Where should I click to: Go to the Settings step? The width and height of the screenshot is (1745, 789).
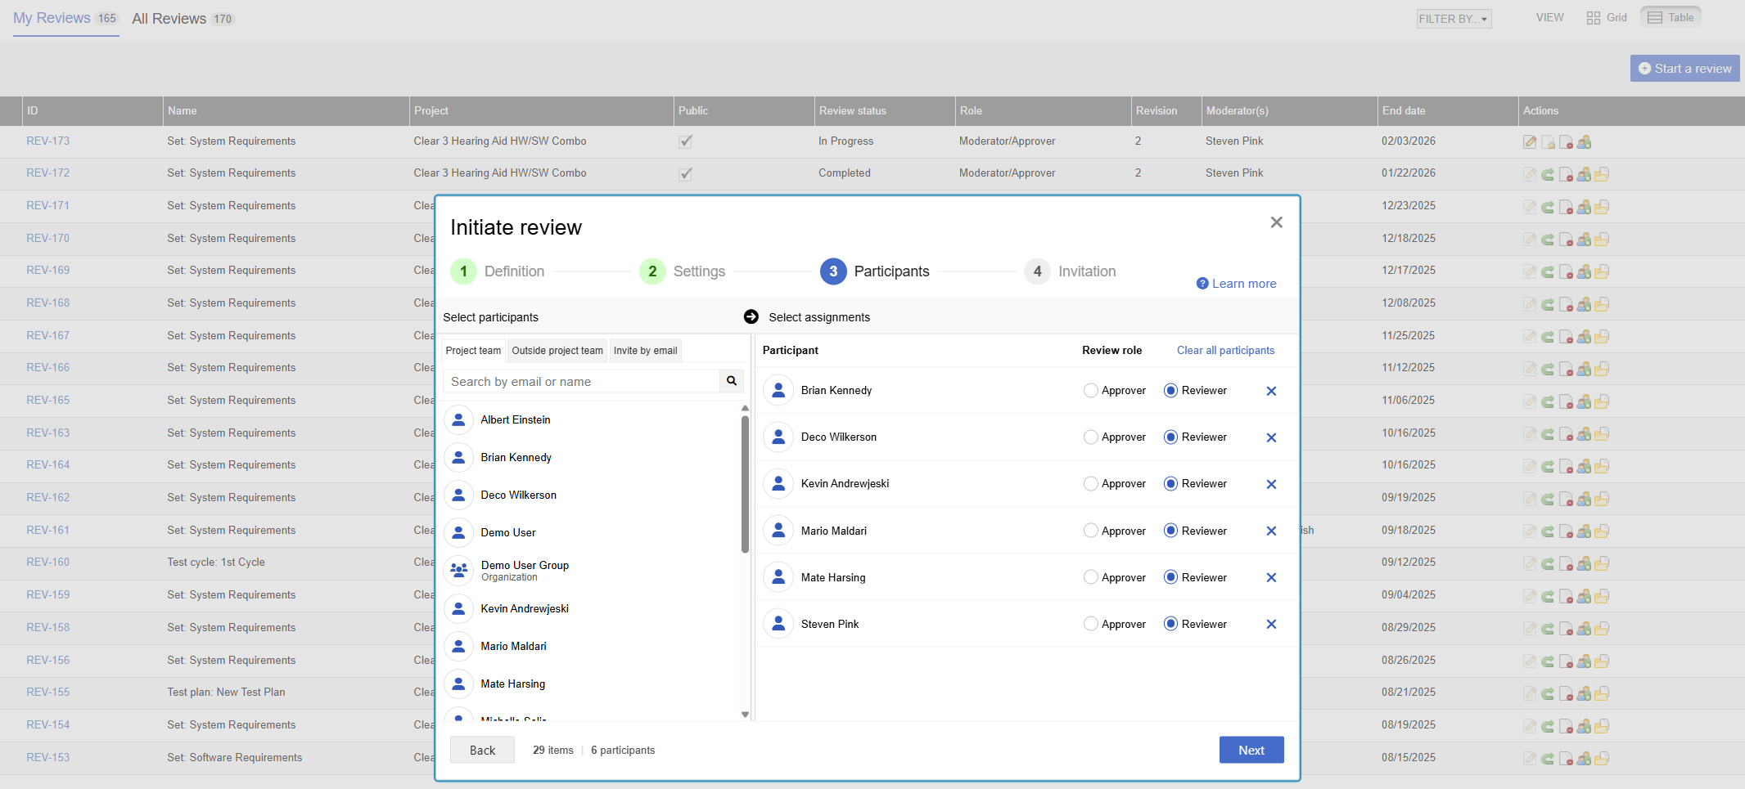683,271
